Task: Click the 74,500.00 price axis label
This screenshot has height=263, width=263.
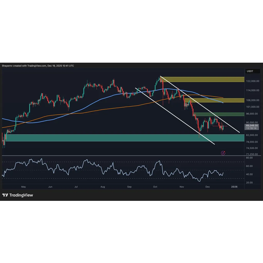Action: pyautogui.click(x=252, y=148)
